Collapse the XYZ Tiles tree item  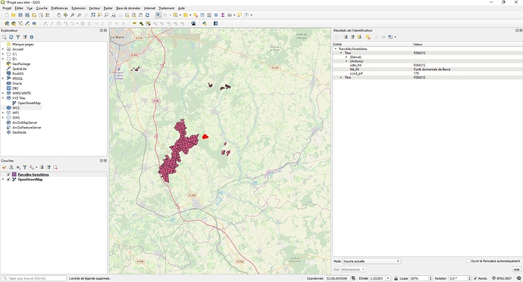pos(3,98)
